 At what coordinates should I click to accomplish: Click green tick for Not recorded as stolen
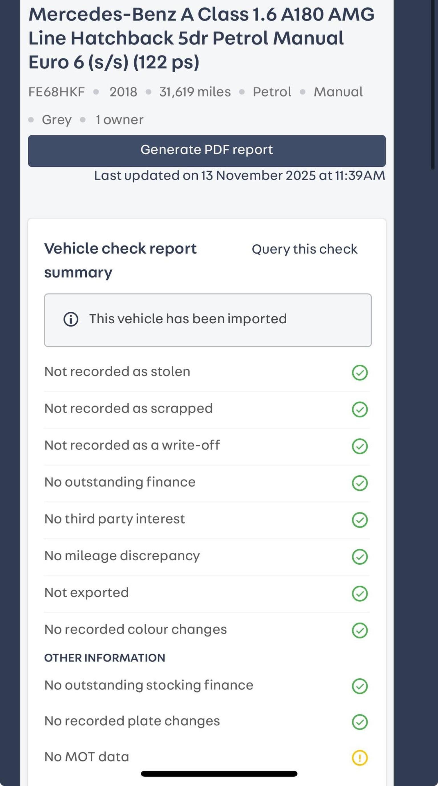(360, 373)
